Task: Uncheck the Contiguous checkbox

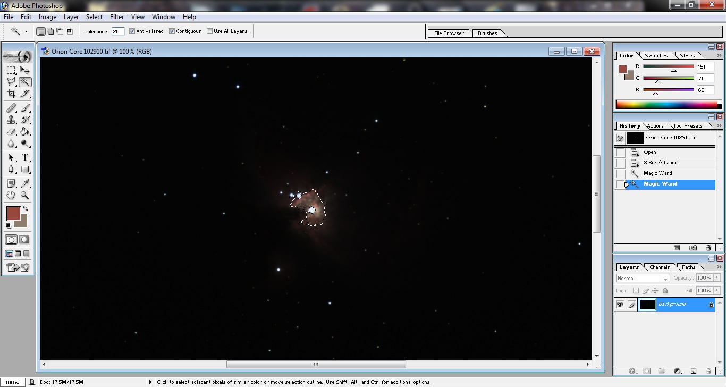Action: 172,31
